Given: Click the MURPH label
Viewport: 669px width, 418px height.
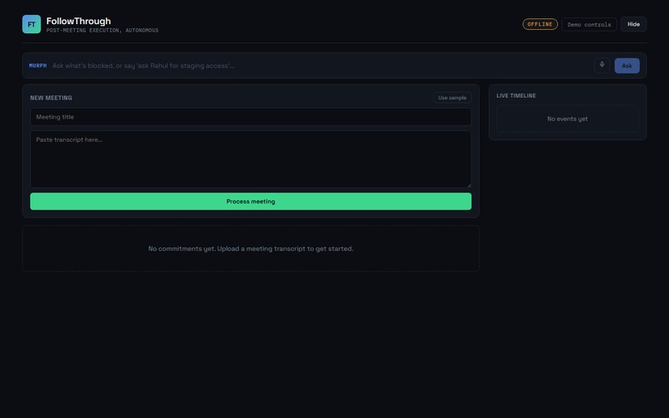Looking at the screenshot, I should click(37, 66).
